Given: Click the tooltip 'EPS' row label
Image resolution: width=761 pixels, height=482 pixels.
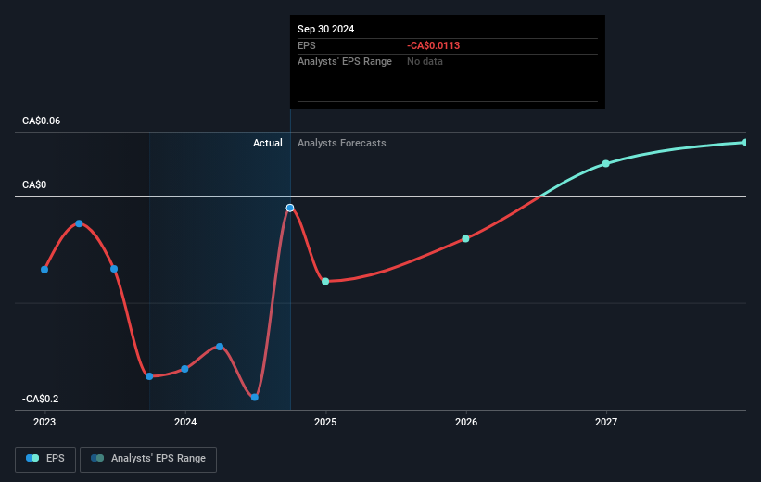Looking at the screenshot, I should tap(306, 45).
